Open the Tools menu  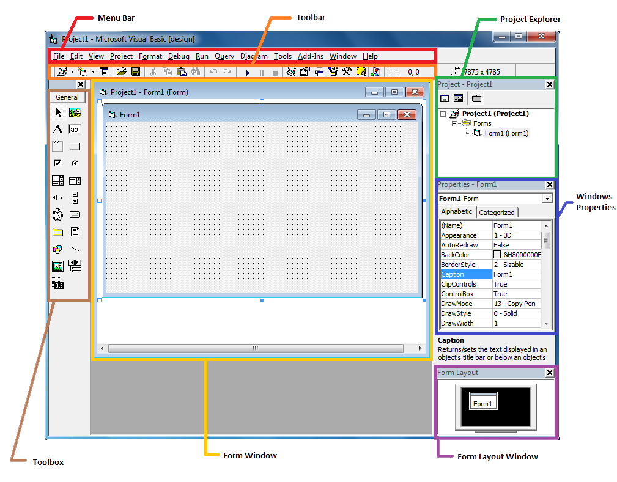(x=283, y=56)
